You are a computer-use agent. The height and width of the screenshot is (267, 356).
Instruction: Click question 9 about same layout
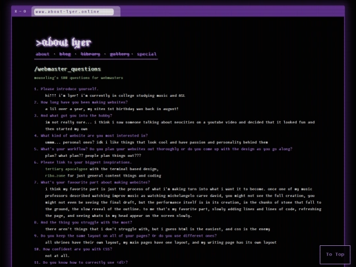point(125,235)
